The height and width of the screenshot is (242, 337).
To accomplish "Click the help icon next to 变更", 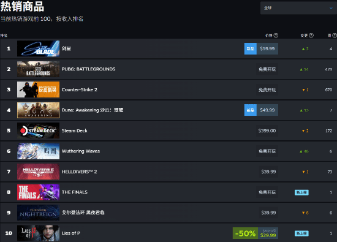I will click(311, 36).
